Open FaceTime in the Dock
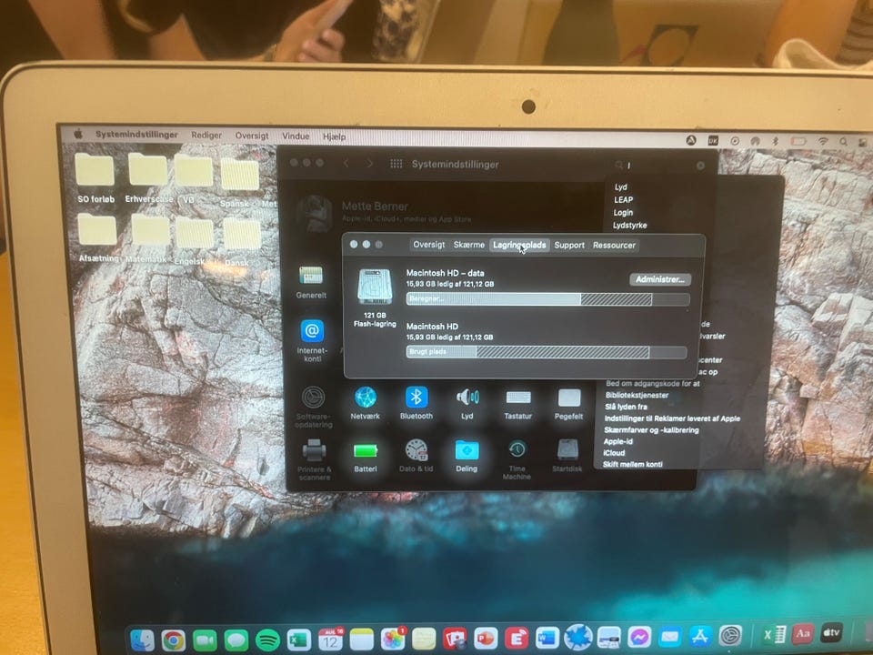 coord(205,640)
